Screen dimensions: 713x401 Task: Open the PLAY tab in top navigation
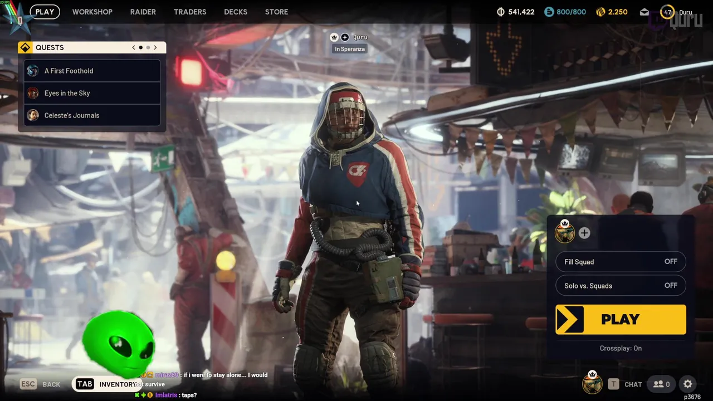45,12
